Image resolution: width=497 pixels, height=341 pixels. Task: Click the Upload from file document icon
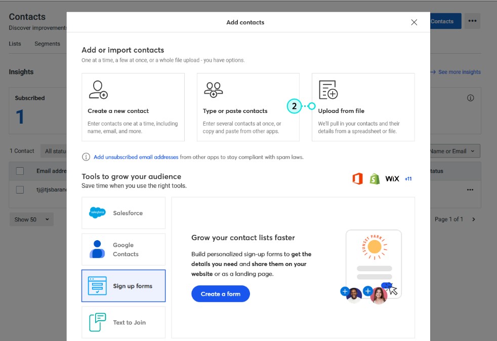328,90
